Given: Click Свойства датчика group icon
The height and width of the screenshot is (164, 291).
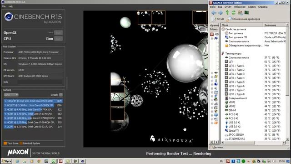Looking at the screenshot, I should (223, 29).
